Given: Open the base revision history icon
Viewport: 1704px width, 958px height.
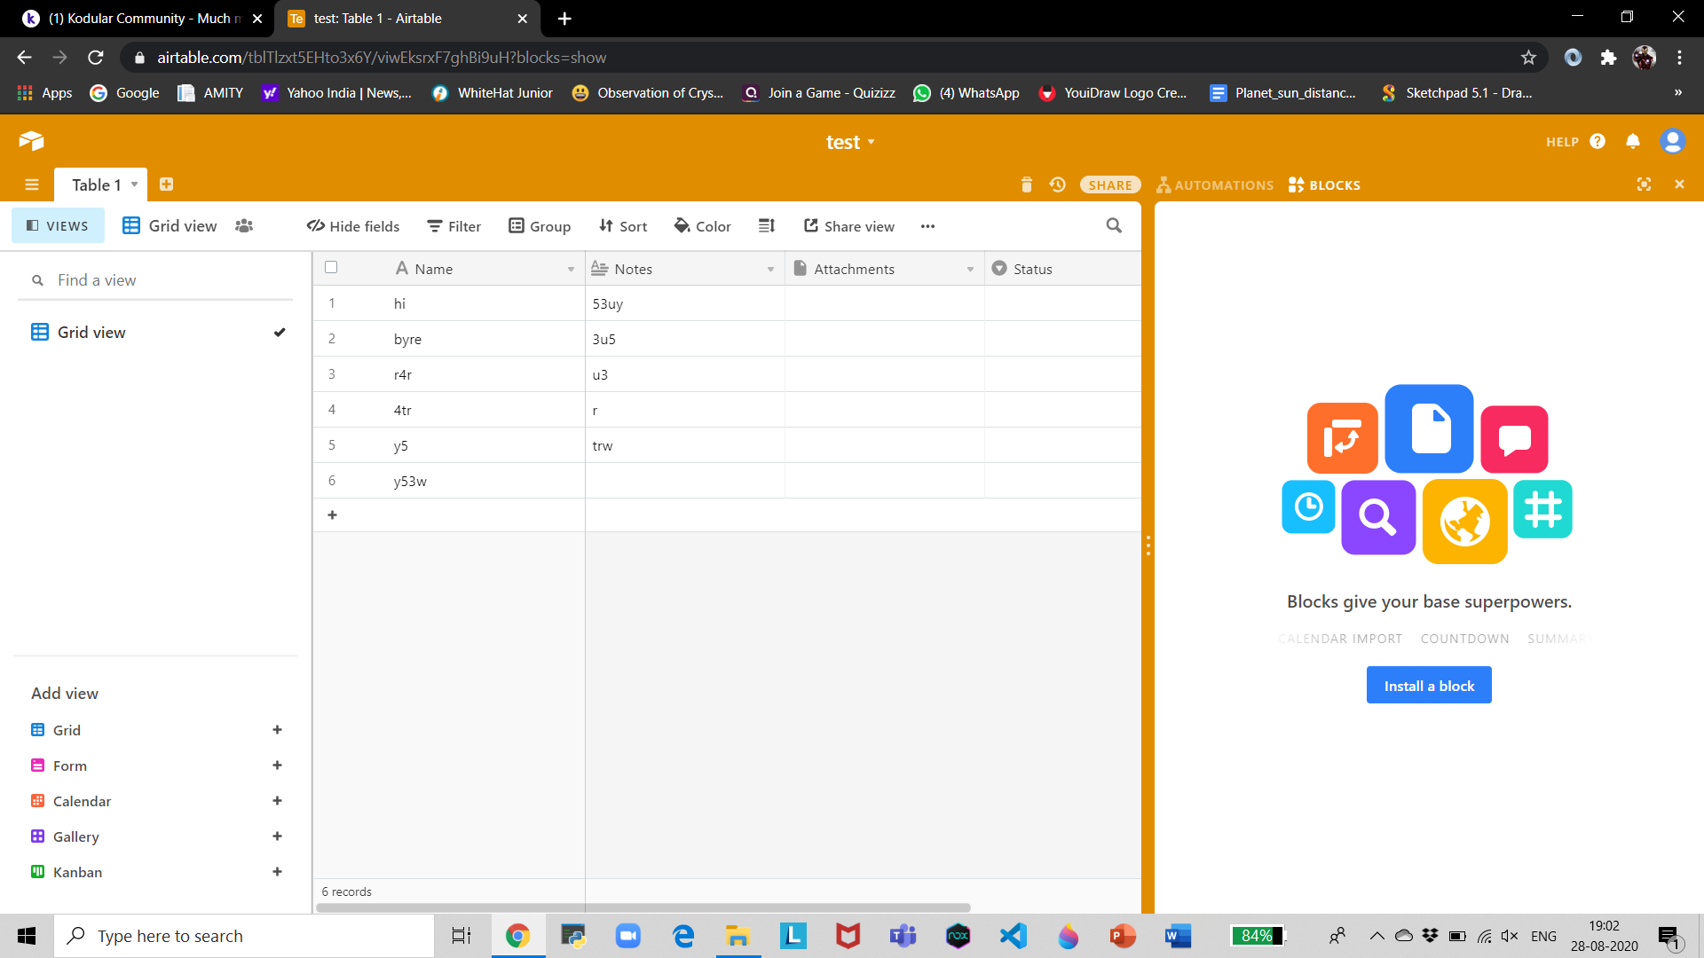Looking at the screenshot, I should [1057, 185].
